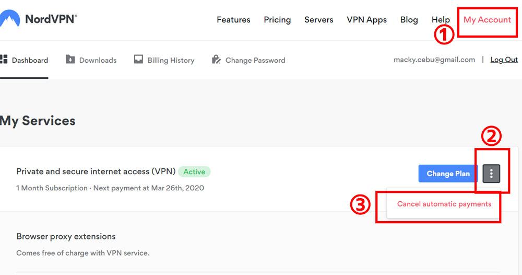The width and height of the screenshot is (522, 275).
Task: Log Out of the account
Action: 504,60
